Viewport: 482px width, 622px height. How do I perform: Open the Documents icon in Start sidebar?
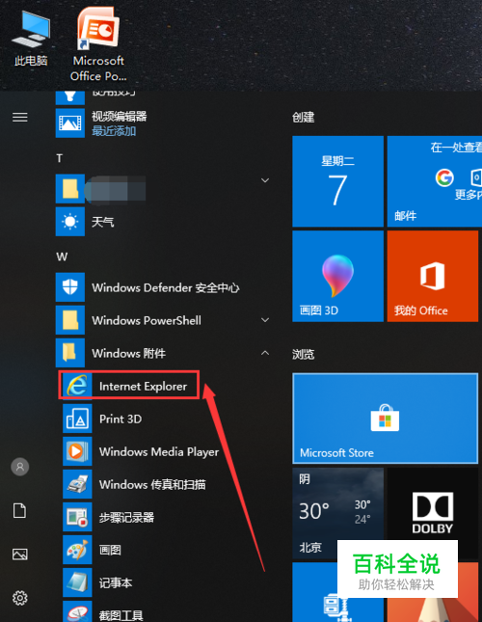[20, 510]
